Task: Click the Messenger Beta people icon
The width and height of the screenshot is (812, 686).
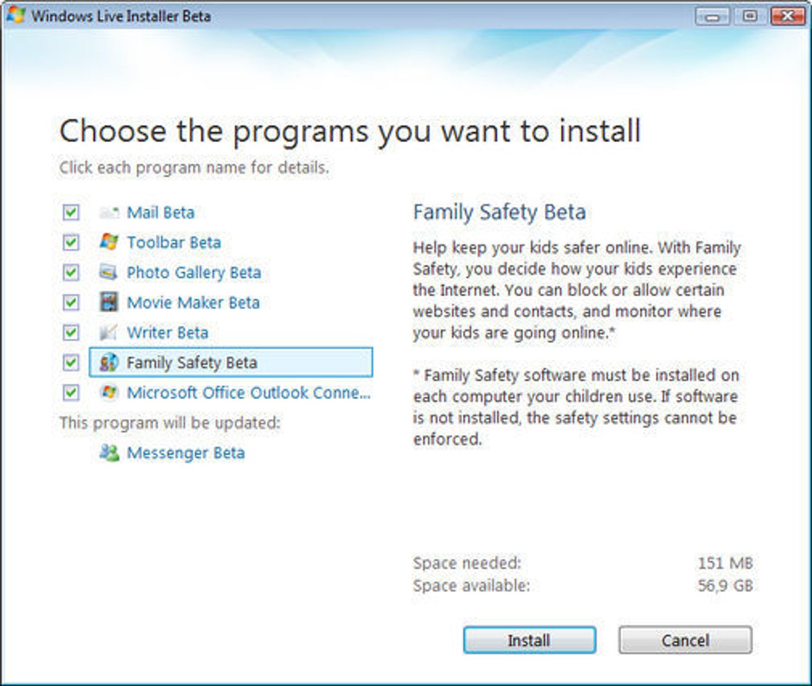Action: [109, 453]
